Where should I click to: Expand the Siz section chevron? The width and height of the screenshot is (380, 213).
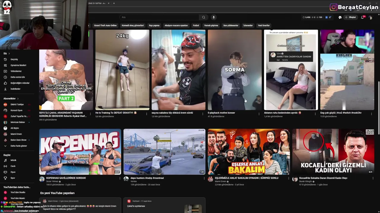tap(9, 54)
